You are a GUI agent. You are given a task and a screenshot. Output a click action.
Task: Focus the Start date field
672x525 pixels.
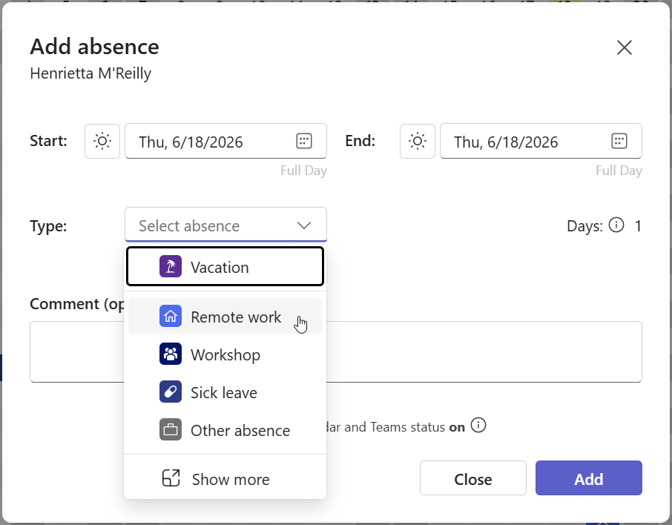point(226,141)
